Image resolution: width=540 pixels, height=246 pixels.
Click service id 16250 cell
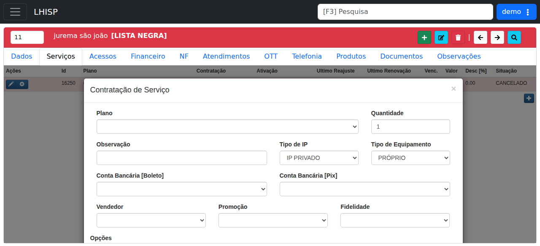pyautogui.click(x=68, y=83)
